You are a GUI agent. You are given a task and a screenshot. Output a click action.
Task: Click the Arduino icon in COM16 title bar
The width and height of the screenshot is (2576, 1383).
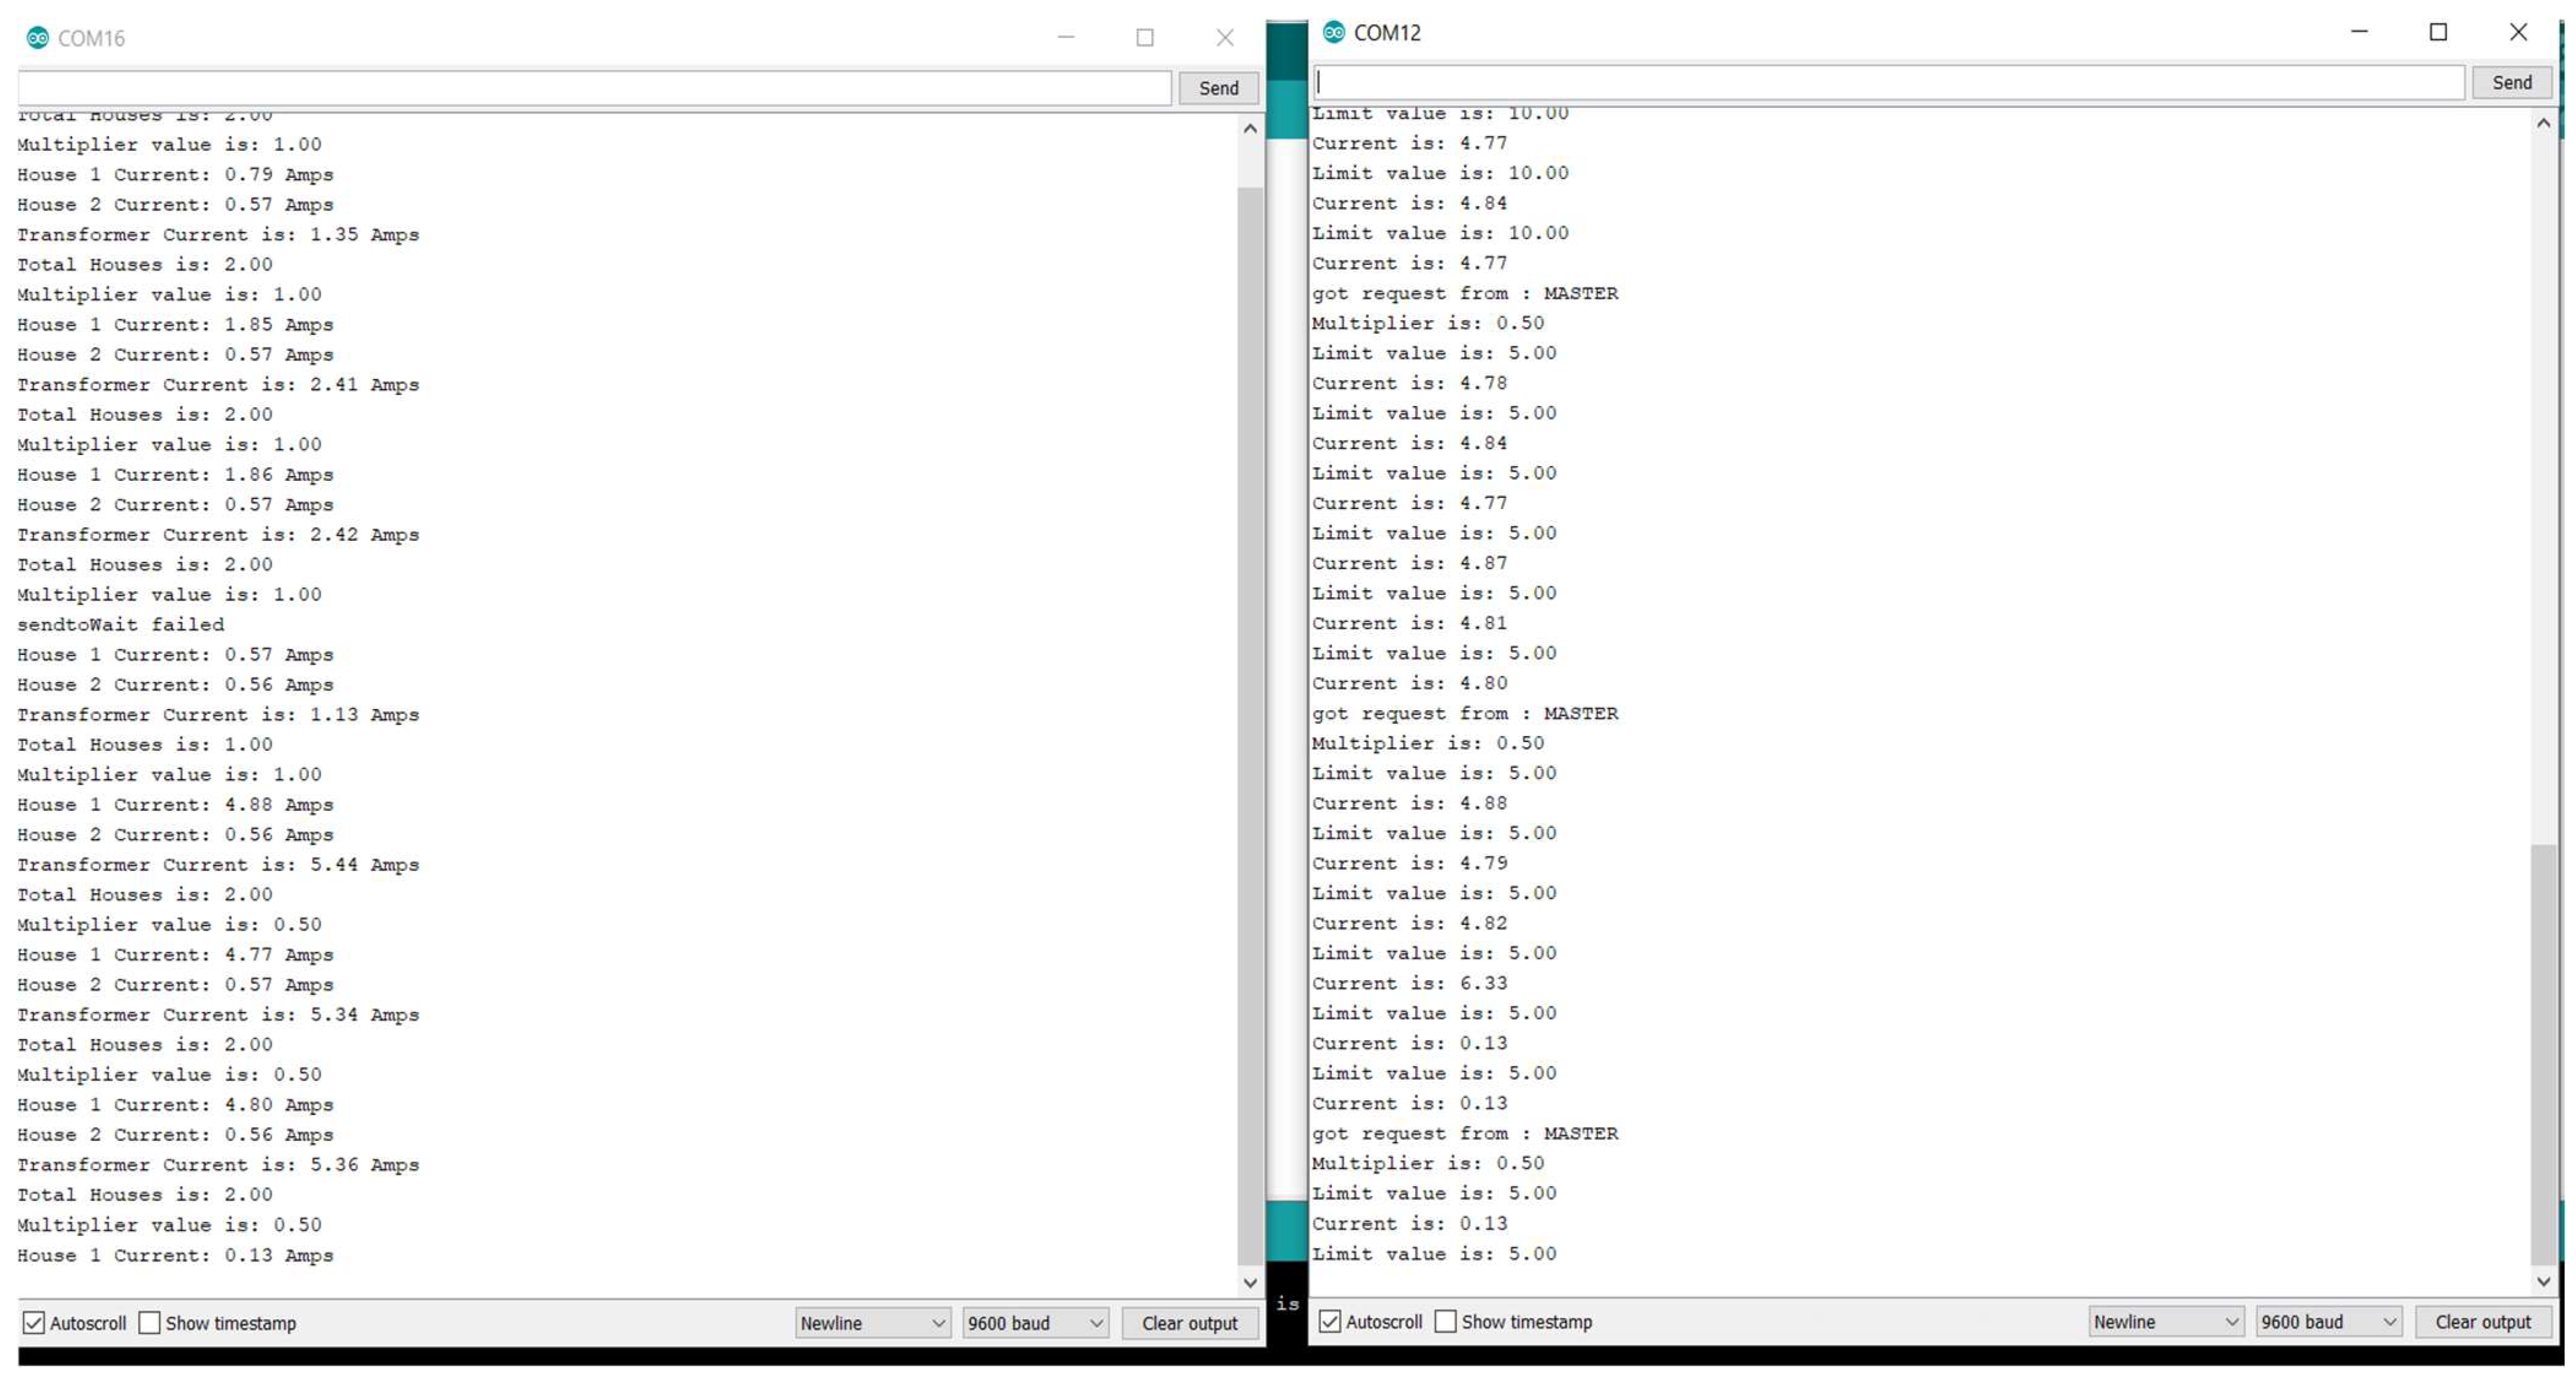(37, 38)
